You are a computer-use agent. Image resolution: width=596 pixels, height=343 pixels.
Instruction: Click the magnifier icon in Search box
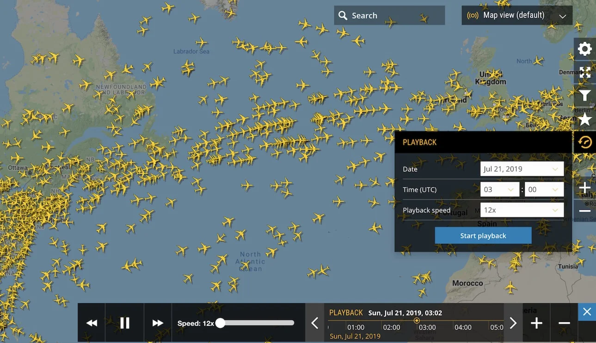tap(343, 16)
